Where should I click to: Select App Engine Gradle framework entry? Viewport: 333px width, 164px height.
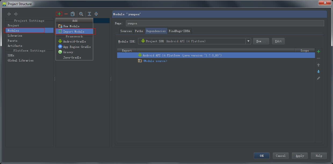74,47
